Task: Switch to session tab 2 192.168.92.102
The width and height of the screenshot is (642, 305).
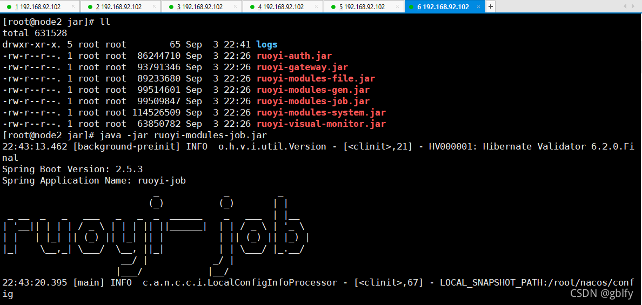Action: (x=121, y=6)
